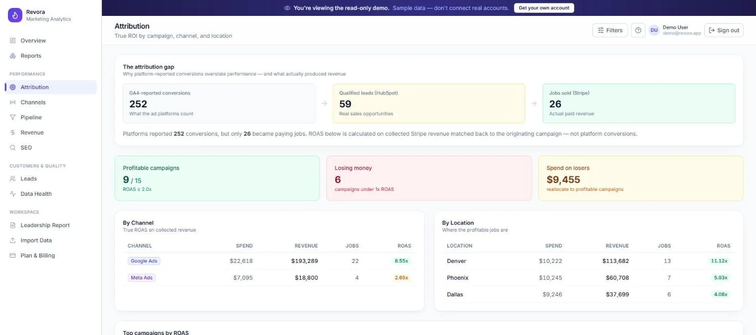Click the 5.93x ROAS badge for Phoenix
756x335 pixels.
pyautogui.click(x=721, y=278)
